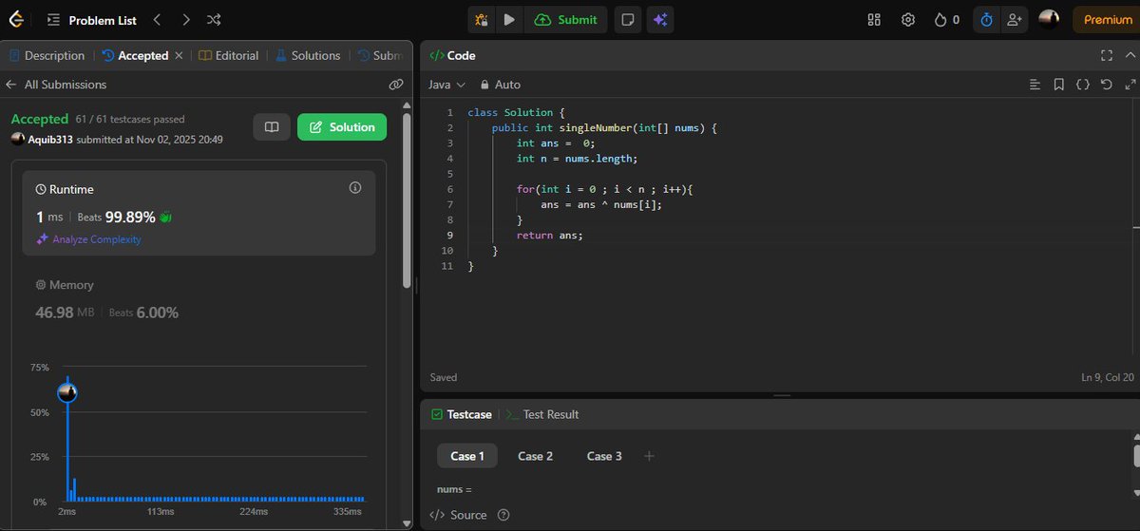Image resolution: width=1140 pixels, height=531 pixels.
Task: Click Analyze Complexity
Action: (x=89, y=239)
